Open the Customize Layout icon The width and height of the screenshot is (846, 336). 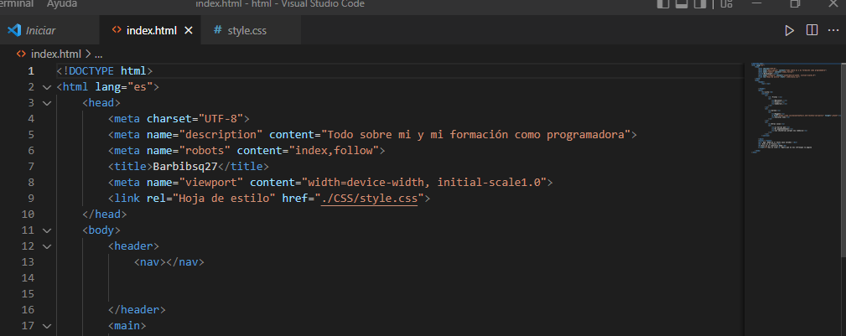click(x=726, y=4)
